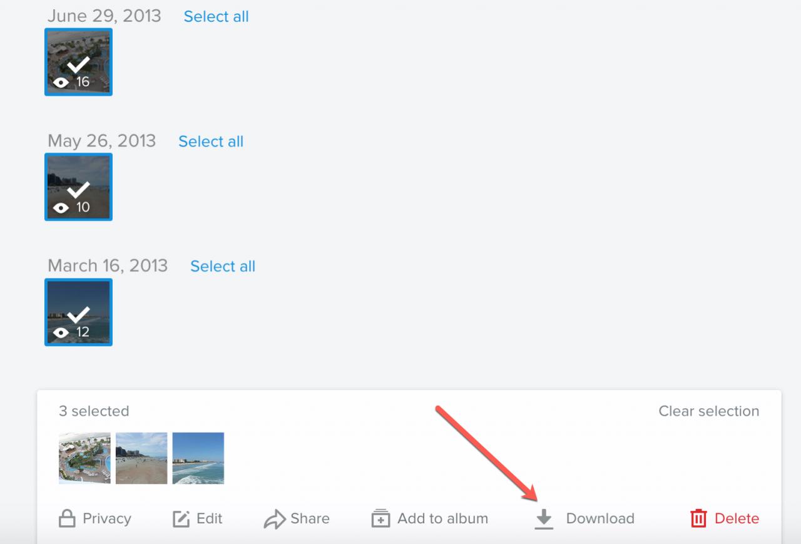Click the eye icon on March 16 photo
Image resolution: width=801 pixels, height=544 pixels.
(x=61, y=333)
